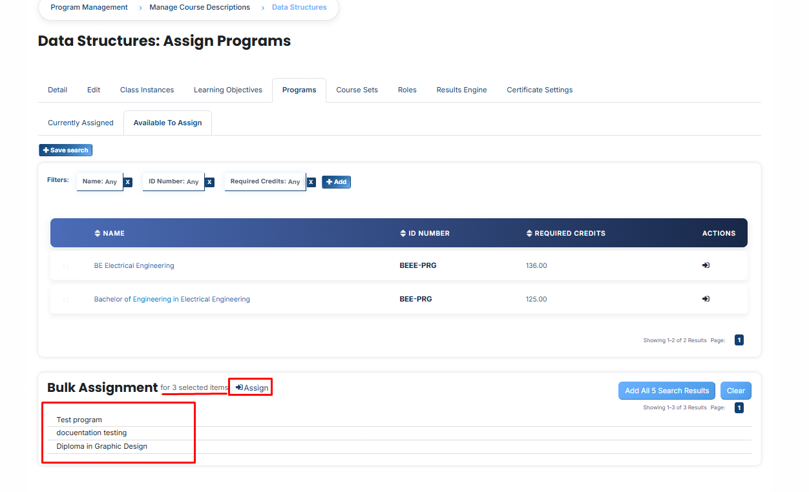Image resolution: width=809 pixels, height=492 pixels.
Task: Go to page 1 of bulk assignment list
Action: click(x=739, y=408)
